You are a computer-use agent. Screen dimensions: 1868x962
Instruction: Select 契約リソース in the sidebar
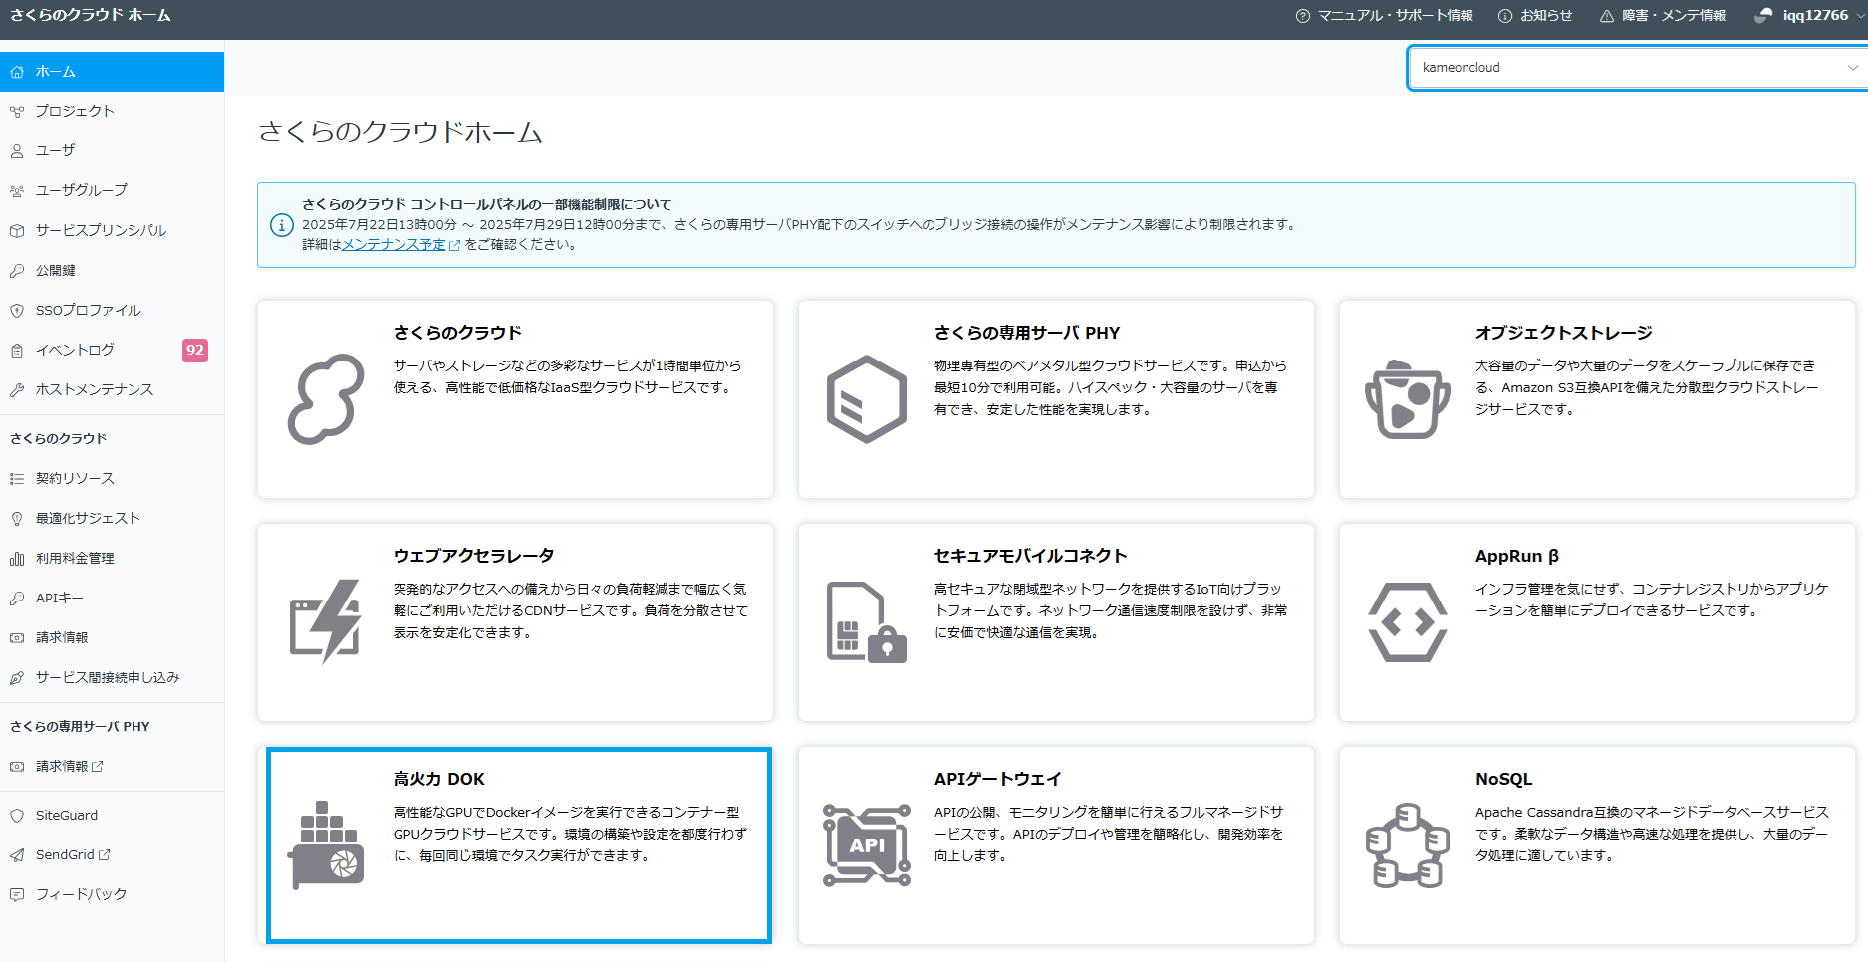pyautogui.click(x=112, y=479)
